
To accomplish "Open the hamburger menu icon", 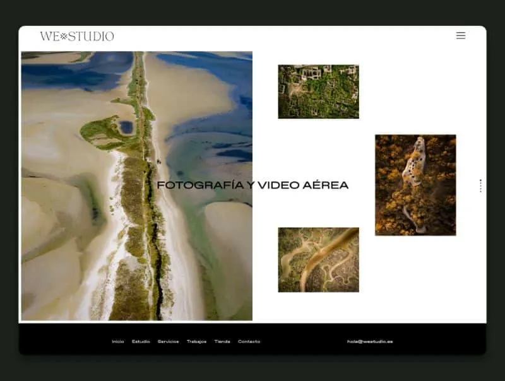I will [461, 35].
